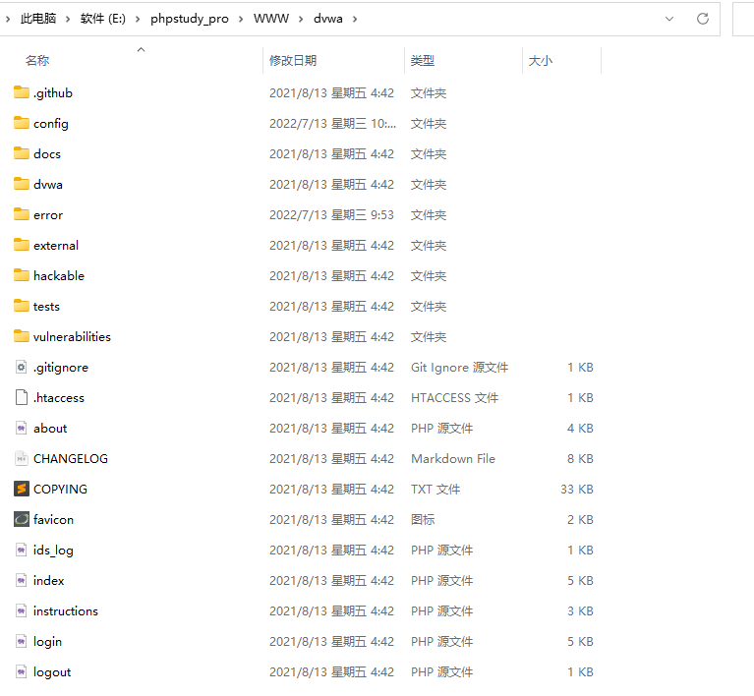Screen dimensions: 754x696
Task: Select the ids_log file name
Action: pyautogui.click(x=53, y=551)
